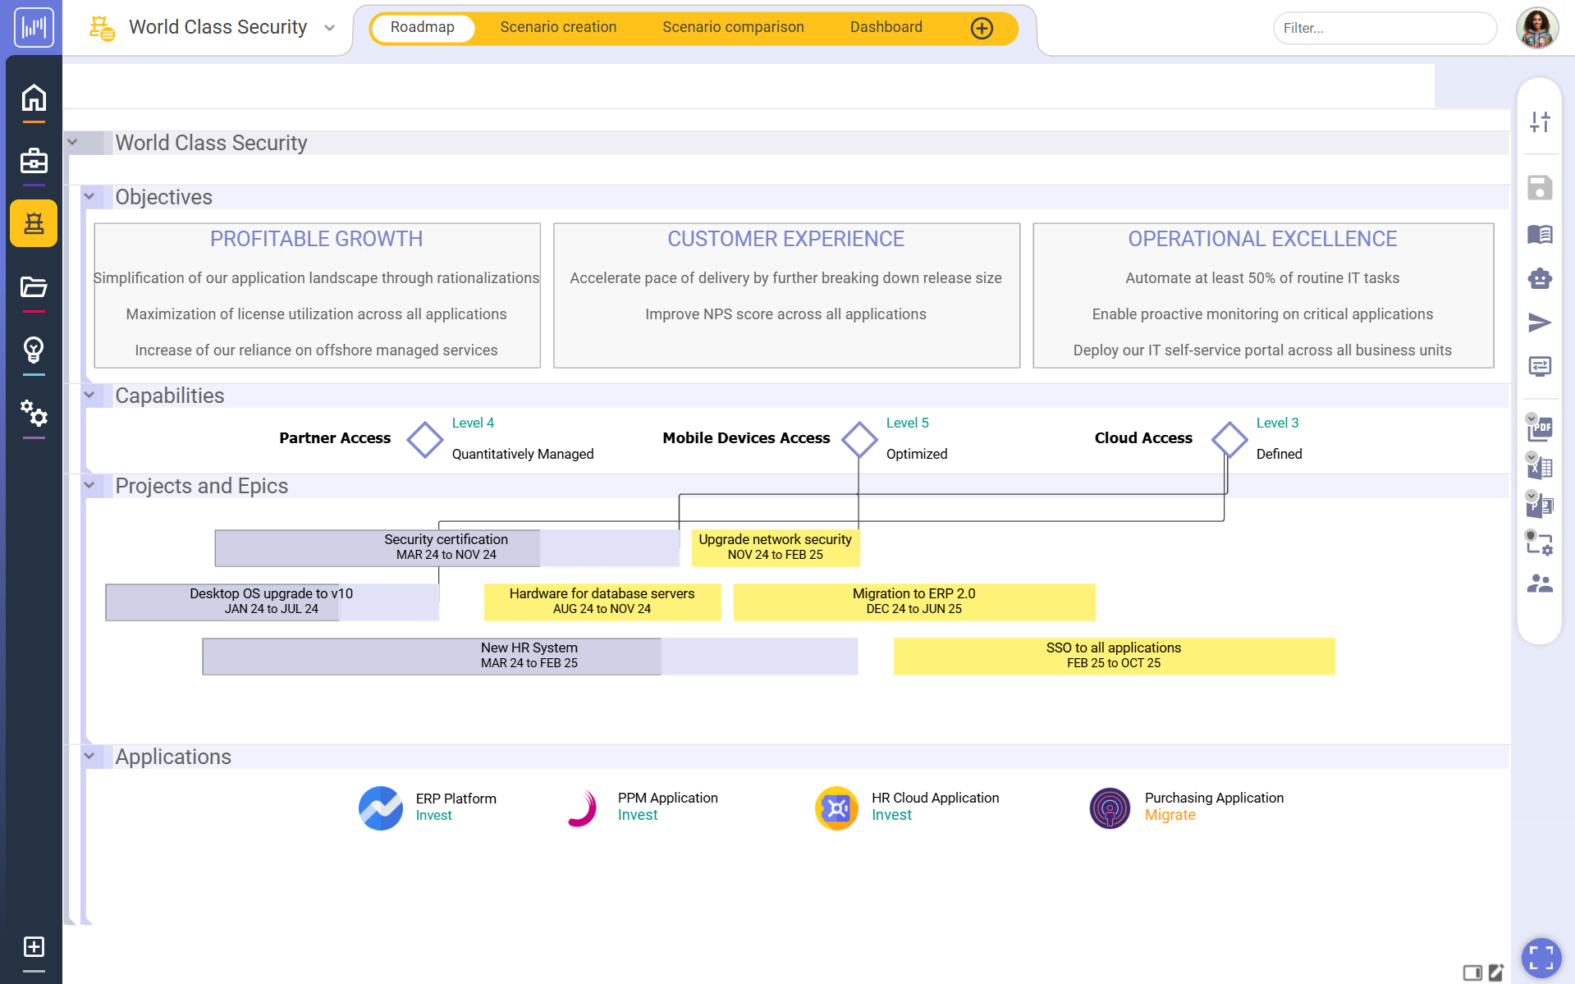Switch to the Scenario comparison tab
Viewport: 1575px width, 984px height.
(733, 26)
